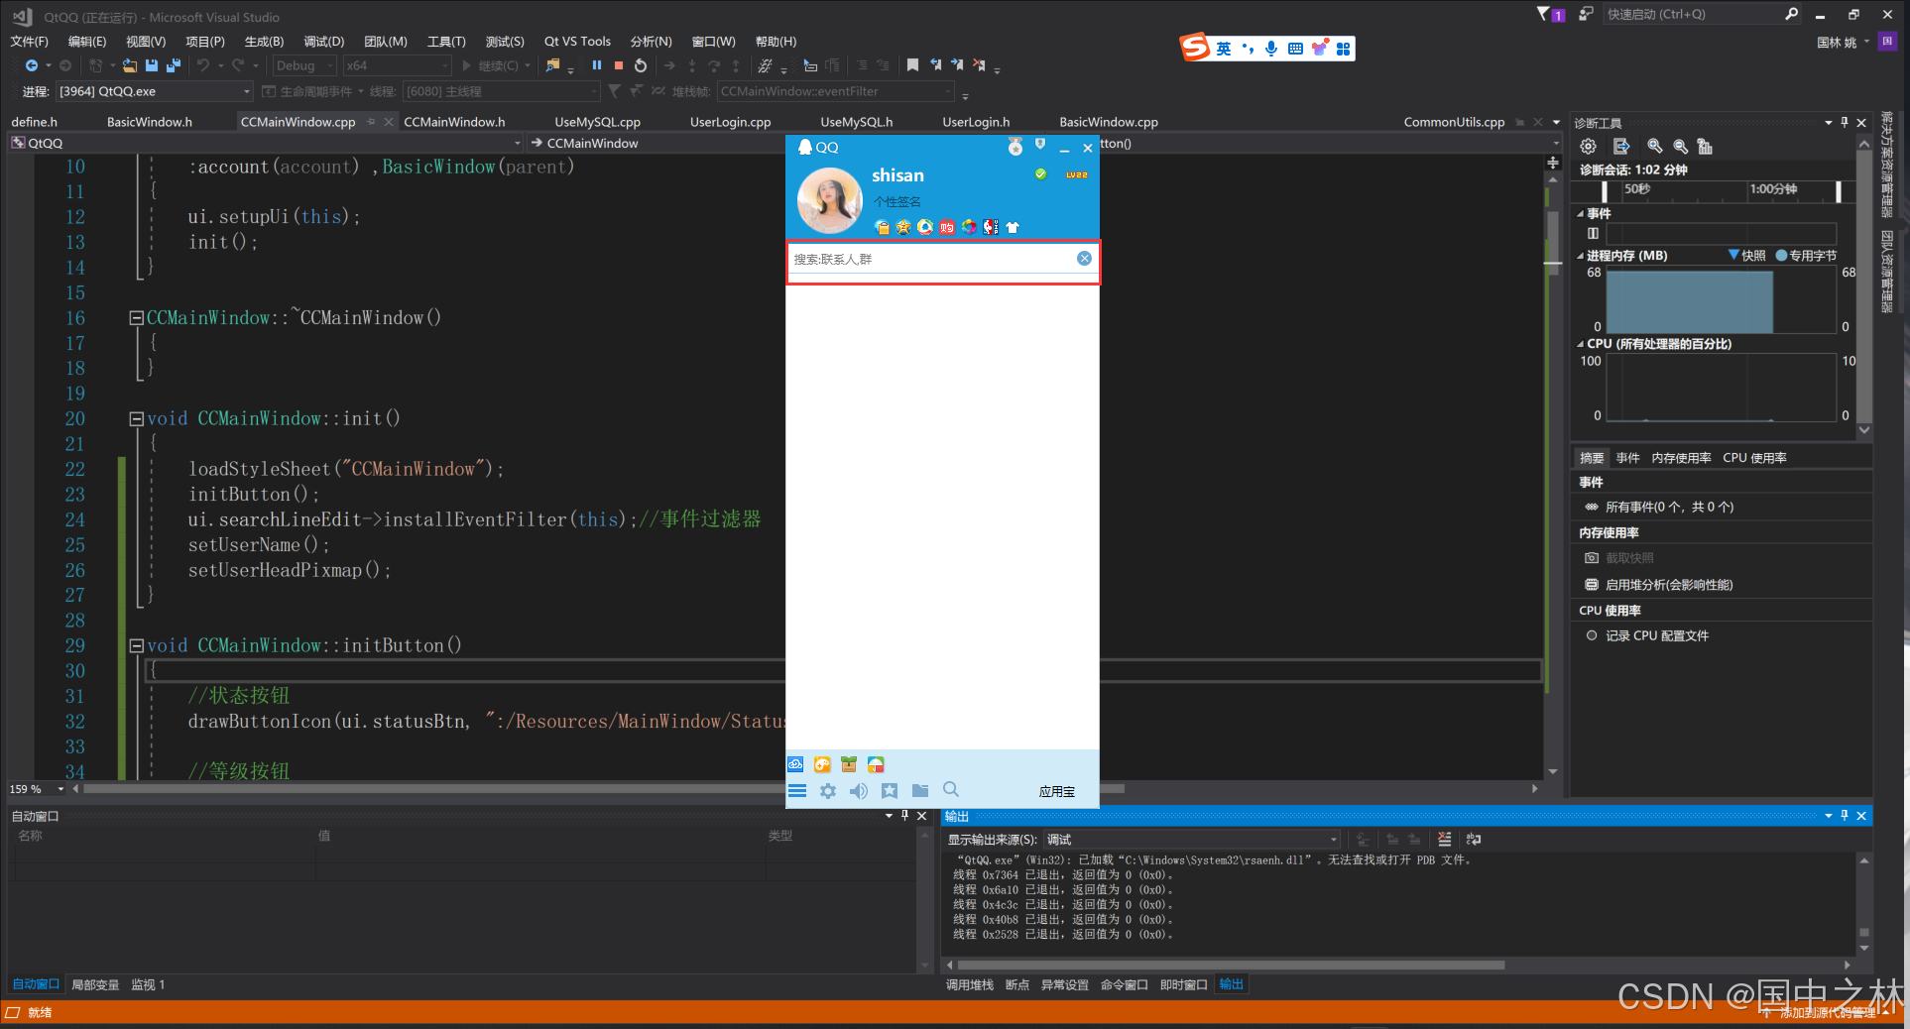1910x1029 pixels.
Task: Click the Navigate Backward arrow icon
Action: [32, 65]
